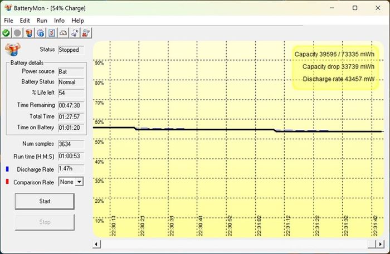Click the Discharge Rate value 1.47h
Screen dimensions: 390x254
coord(71,169)
